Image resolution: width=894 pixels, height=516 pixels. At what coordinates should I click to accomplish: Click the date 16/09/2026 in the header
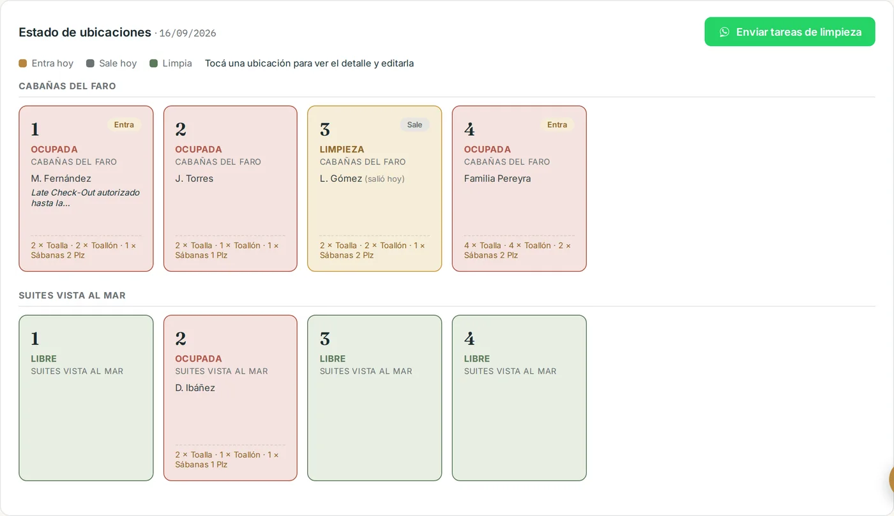[x=188, y=33]
